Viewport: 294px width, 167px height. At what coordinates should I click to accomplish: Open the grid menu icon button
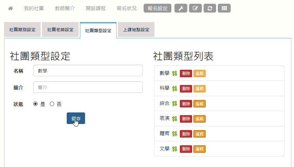[x=224, y=8]
